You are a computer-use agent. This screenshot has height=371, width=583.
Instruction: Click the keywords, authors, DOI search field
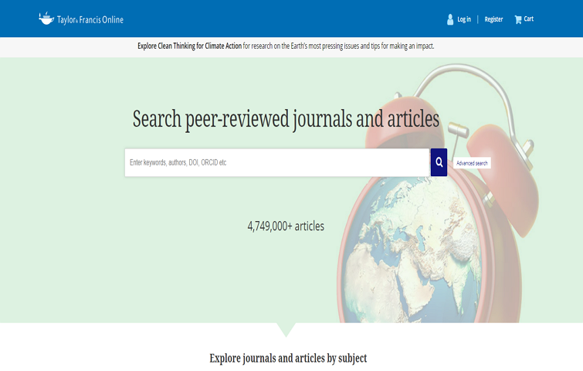pyautogui.click(x=277, y=162)
